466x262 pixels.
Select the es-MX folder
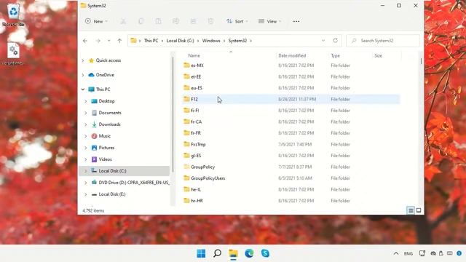coord(197,65)
